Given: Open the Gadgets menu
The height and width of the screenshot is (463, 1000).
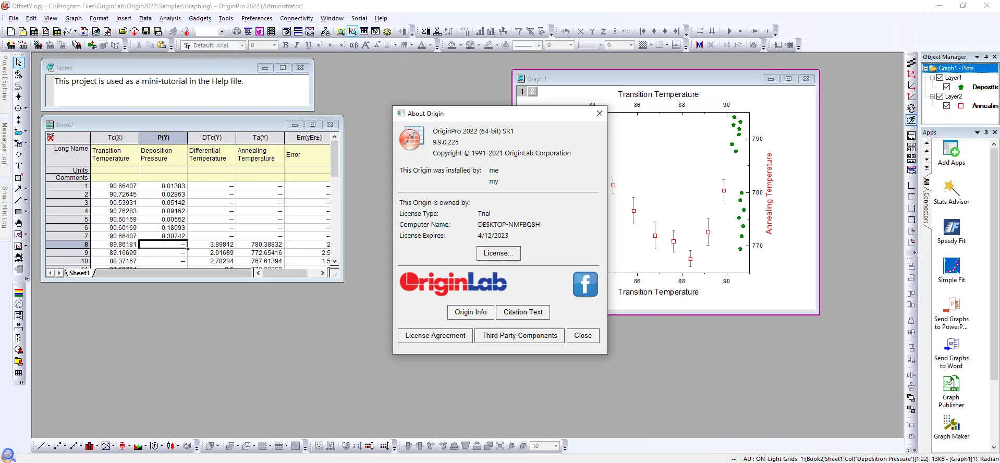Looking at the screenshot, I should 200,18.
